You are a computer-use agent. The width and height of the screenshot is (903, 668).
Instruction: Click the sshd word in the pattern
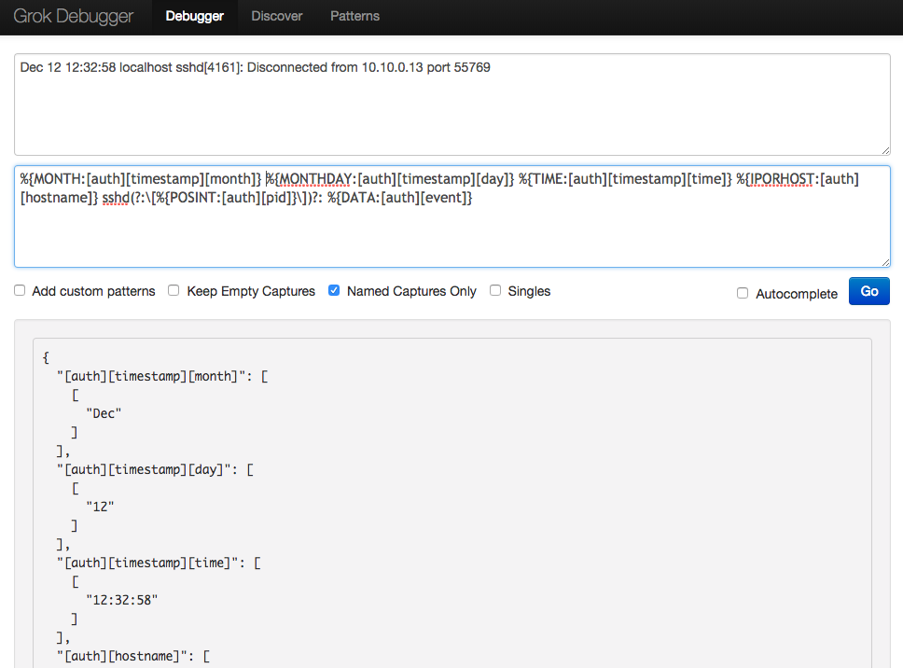point(116,198)
